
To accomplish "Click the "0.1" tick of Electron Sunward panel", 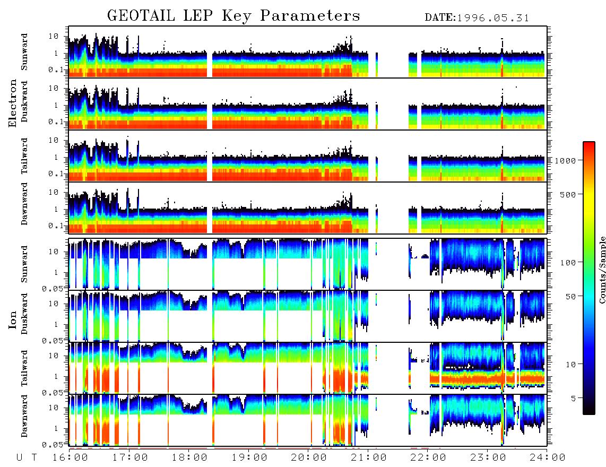I will [57, 69].
